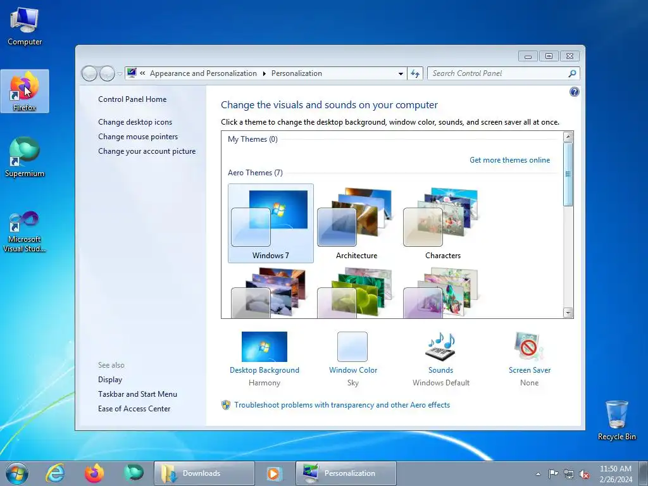Show hidden tray icons arrow
Image resolution: width=648 pixels, height=486 pixels.
[538, 474]
